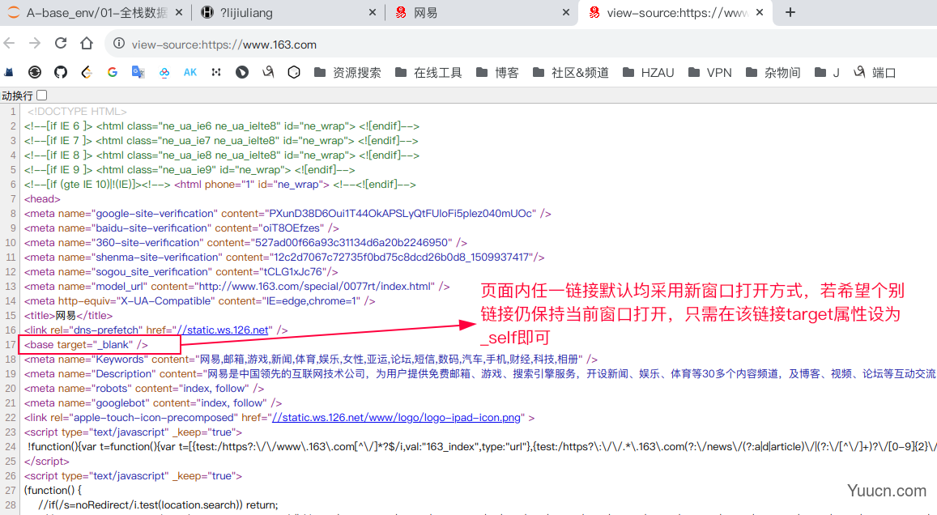
Task: Expand the 杂物间 bookmarks folder
Action: point(773,72)
